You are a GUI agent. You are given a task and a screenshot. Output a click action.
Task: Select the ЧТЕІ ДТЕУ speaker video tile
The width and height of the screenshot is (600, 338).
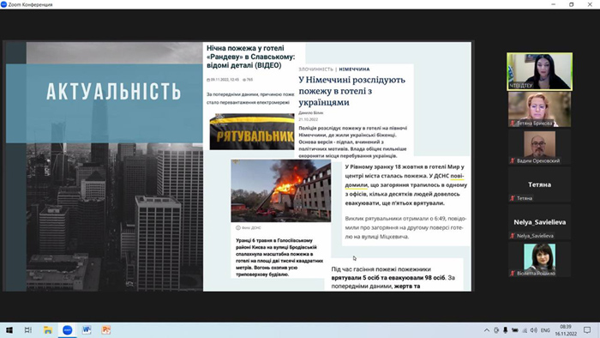[x=539, y=71]
